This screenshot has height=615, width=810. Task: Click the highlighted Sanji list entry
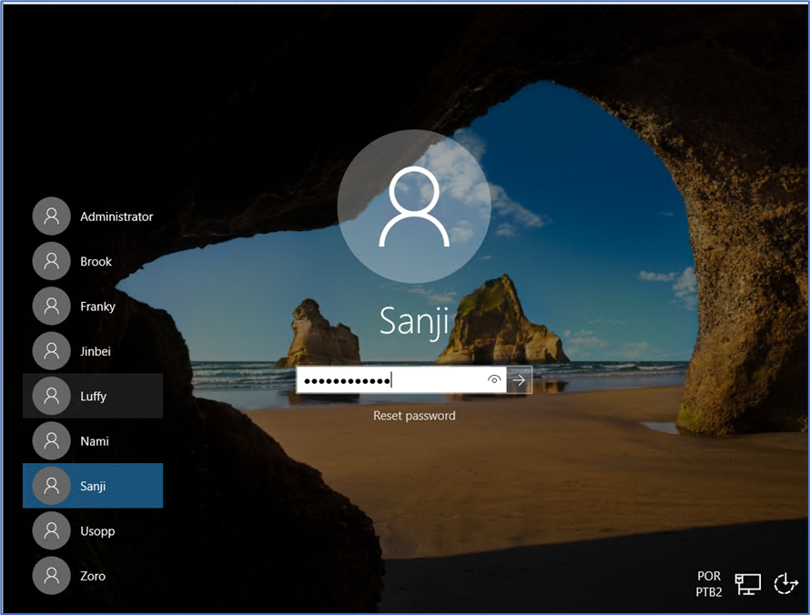point(93,486)
